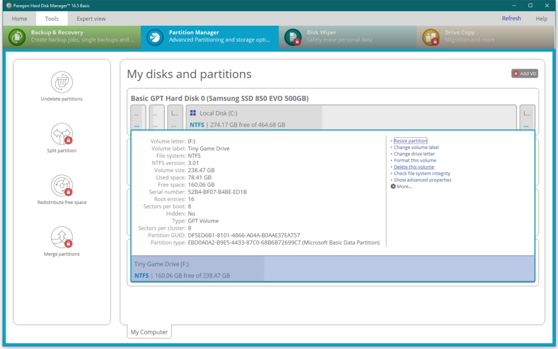Open the Drive Copy section icon

tap(431, 37)
